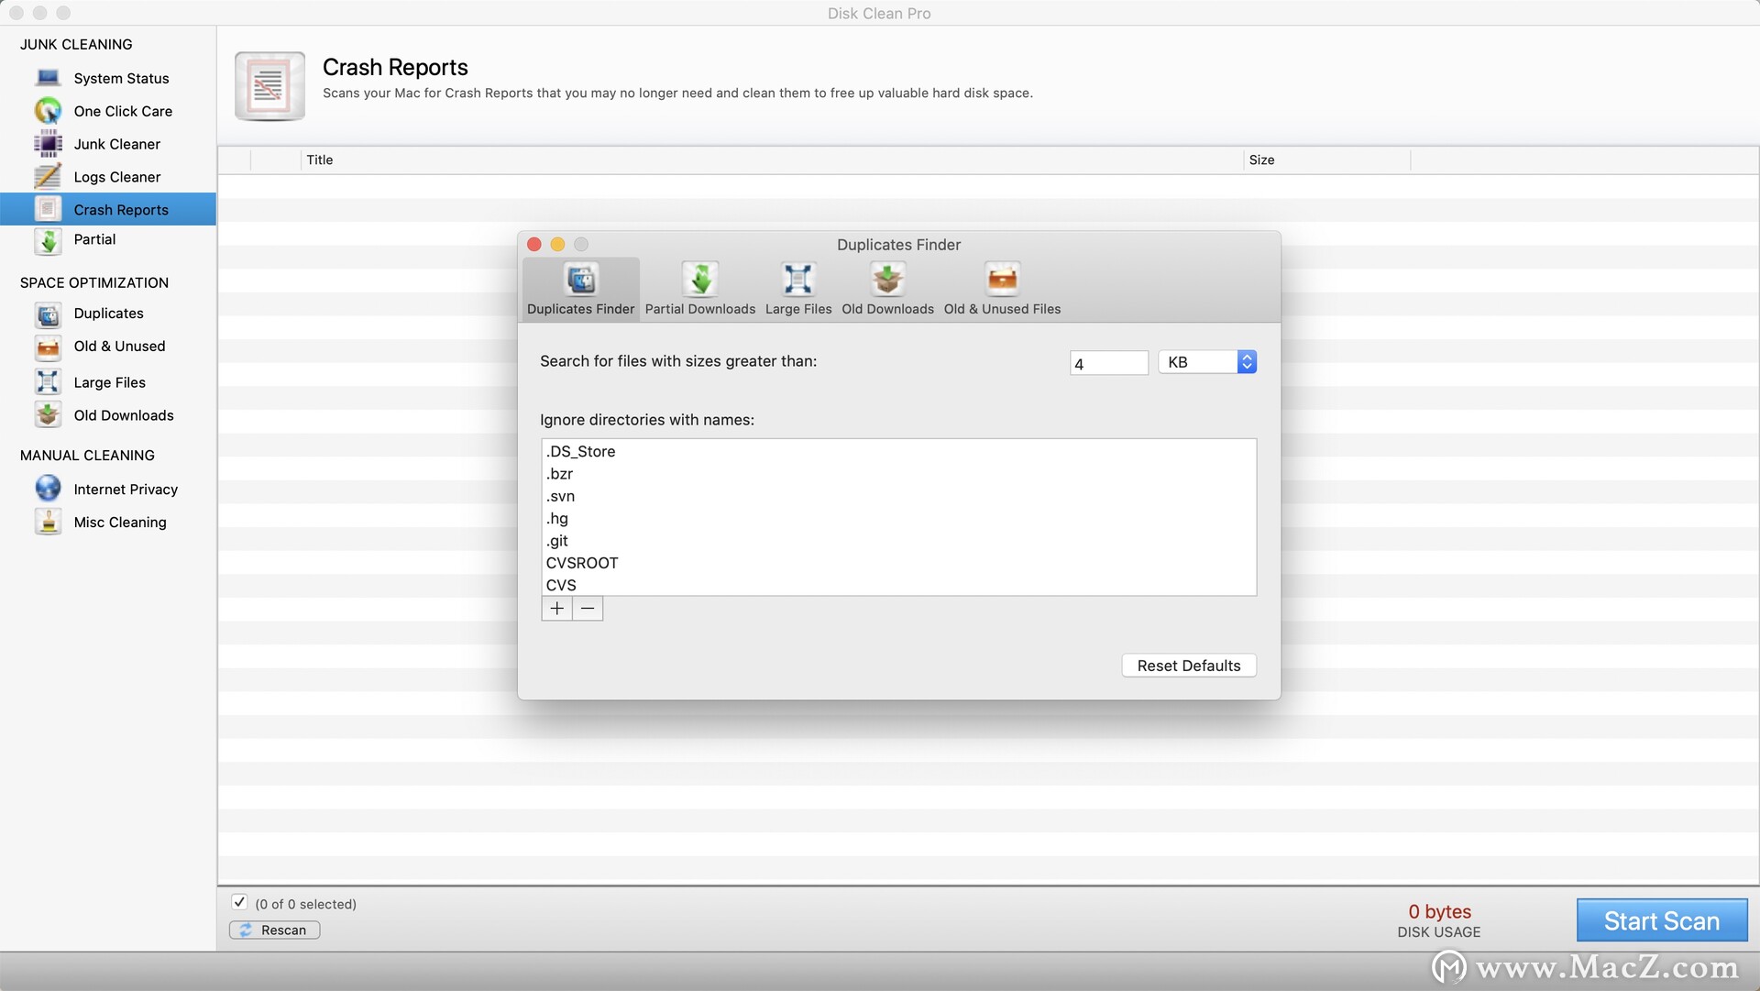Select the .DS_Store entry in ignore list
Image resolution: width=1760 pixels, height=991 pixels.
[x=898, y=451]
